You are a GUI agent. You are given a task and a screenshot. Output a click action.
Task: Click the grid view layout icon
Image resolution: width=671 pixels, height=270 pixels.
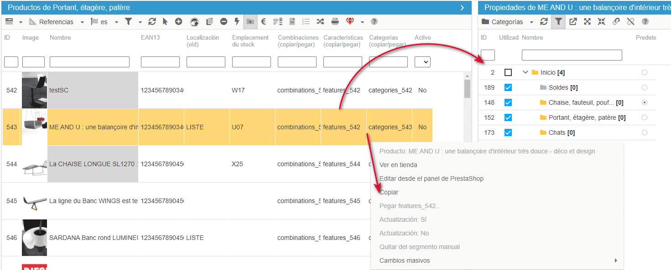[x=9, y=21]
